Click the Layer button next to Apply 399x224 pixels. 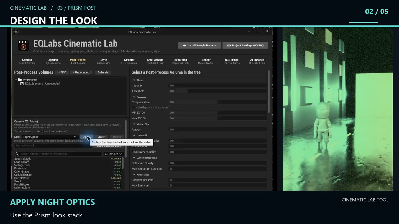101,137
